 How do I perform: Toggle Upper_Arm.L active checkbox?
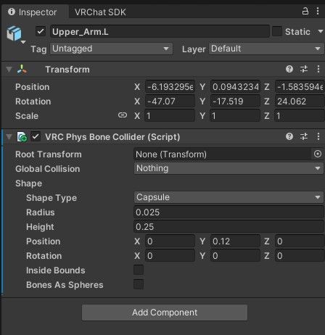click(41, 31)
